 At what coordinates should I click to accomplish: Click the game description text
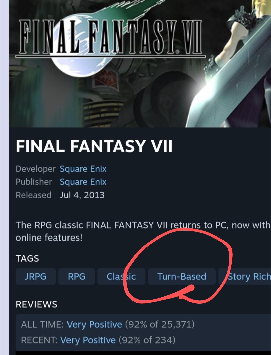143,231
